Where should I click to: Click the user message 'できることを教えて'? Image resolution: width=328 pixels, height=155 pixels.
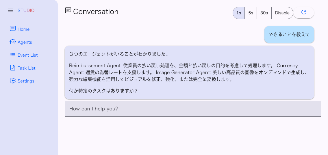pyautogui.click(x=289, y=35)
